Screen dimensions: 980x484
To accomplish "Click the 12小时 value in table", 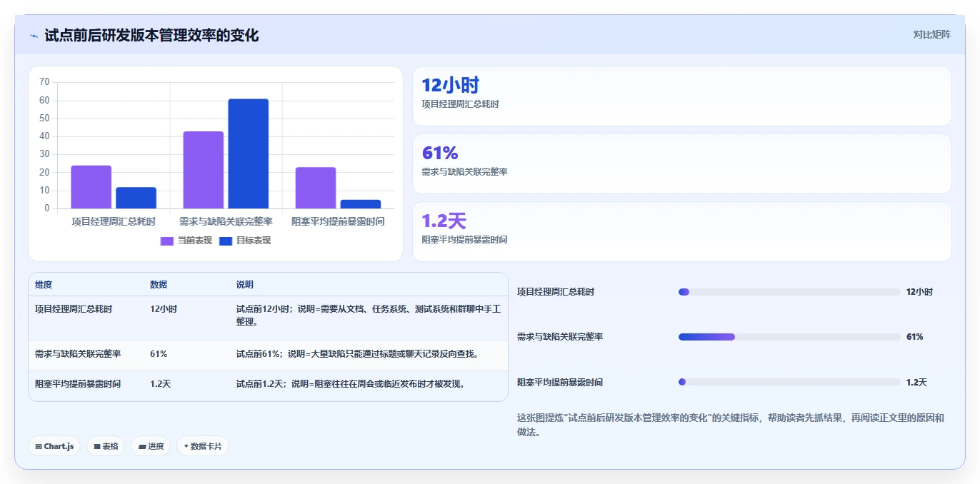I will (x=164, y=309).
